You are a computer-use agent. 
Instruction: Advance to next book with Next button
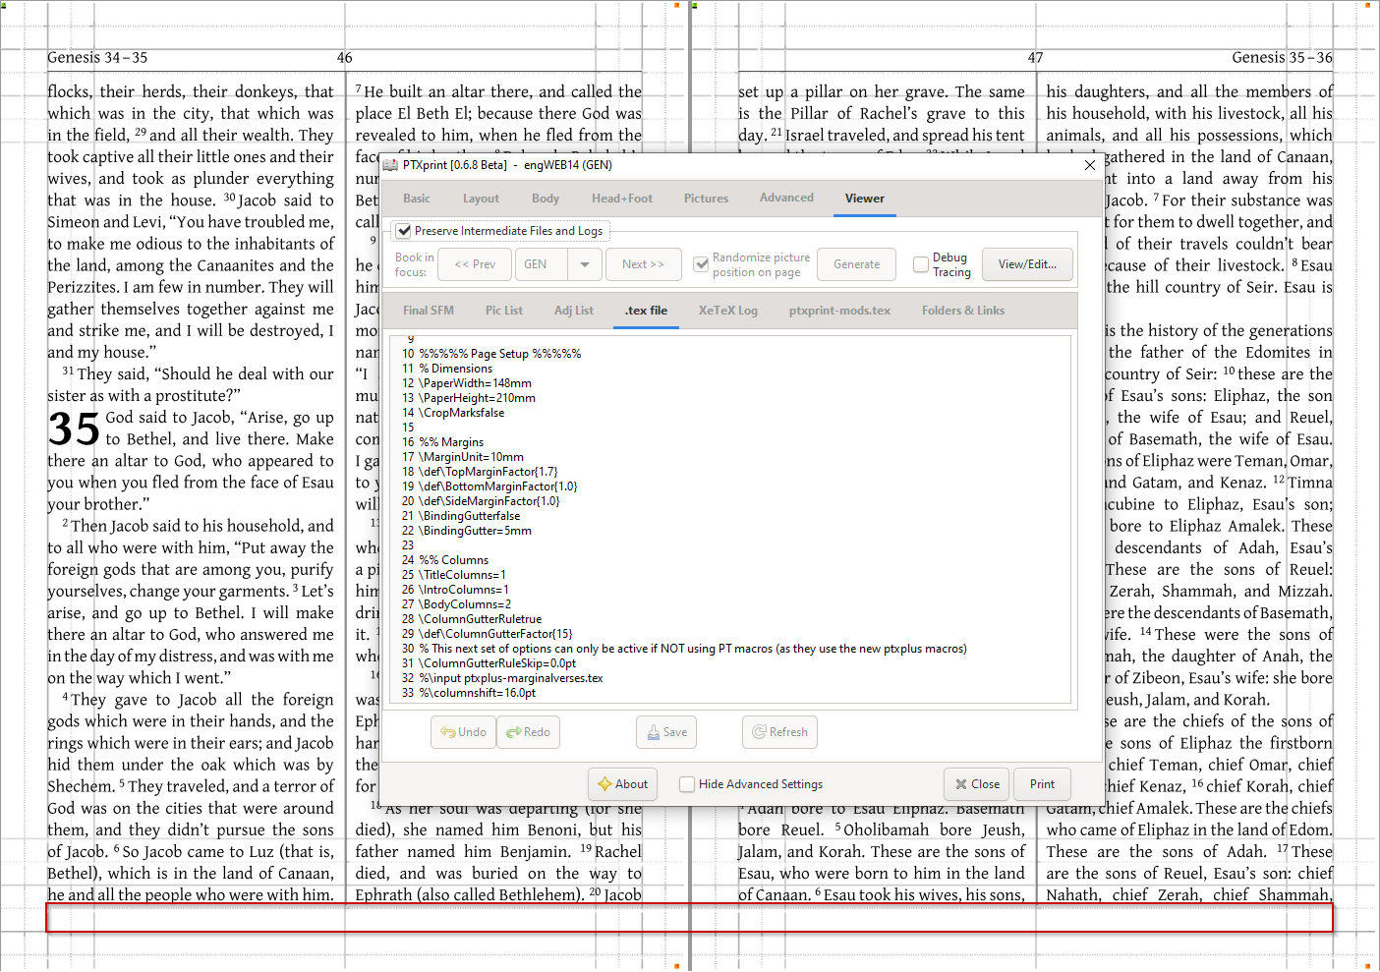644,264
